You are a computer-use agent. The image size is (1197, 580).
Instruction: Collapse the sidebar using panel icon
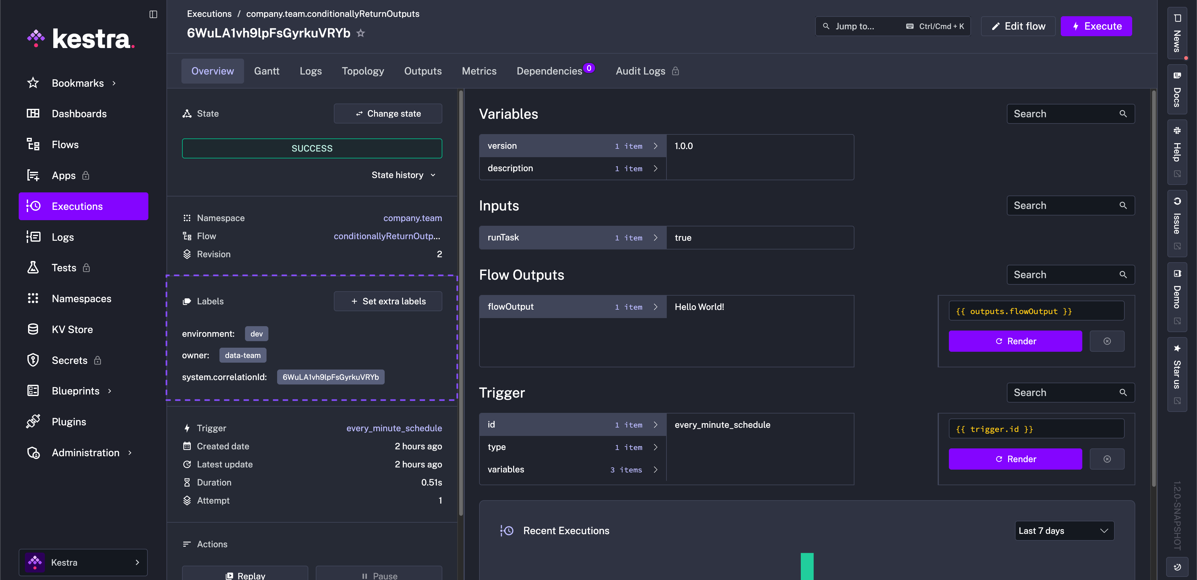[153, 14]
